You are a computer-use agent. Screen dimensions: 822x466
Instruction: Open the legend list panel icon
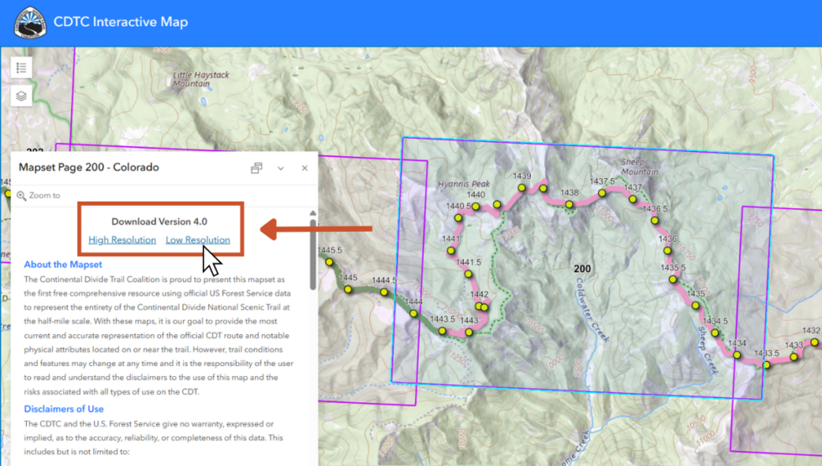click(x=22, y=68)
